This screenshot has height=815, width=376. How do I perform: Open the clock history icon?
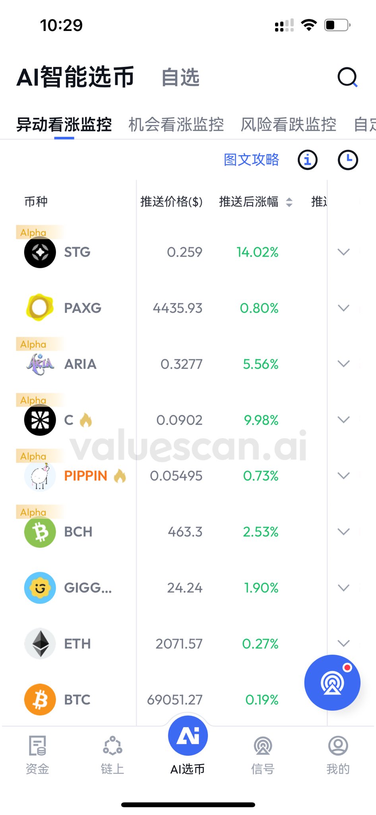(x=348, y=160)
